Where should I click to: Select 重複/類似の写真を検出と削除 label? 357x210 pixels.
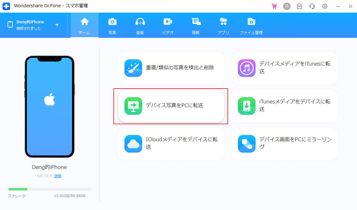(180, 67)
